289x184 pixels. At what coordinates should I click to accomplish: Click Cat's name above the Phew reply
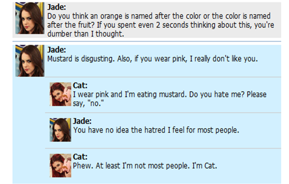80,157
